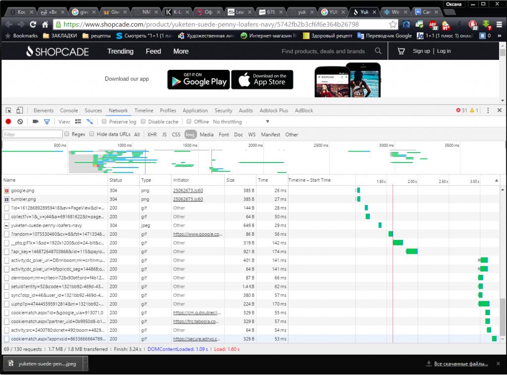Activate the inspect element picker icon
Image resolution: width=507 pixels, height=375 pixels.
tap(9, 110)
